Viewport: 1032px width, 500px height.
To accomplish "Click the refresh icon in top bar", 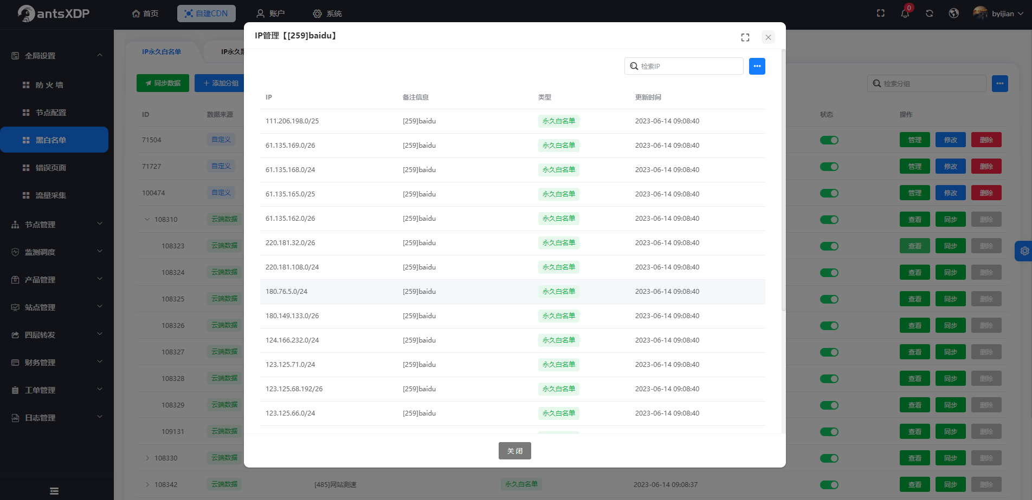I will [930, 14].
